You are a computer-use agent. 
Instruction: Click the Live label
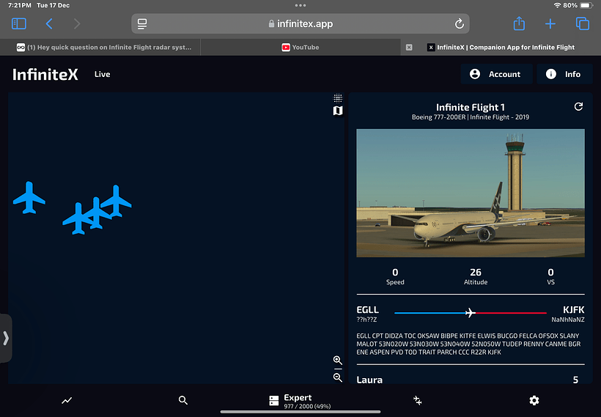point(103,74)
